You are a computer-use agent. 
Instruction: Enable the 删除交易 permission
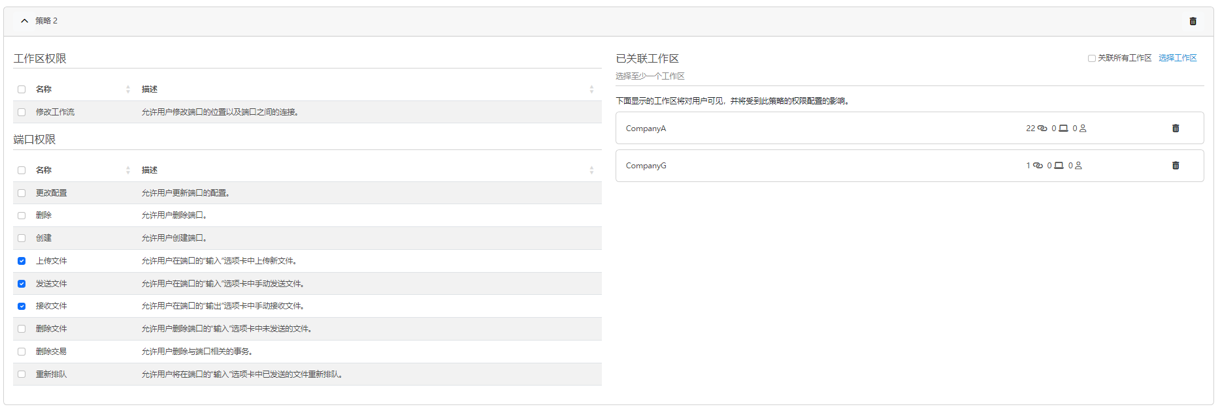[22, 352]
